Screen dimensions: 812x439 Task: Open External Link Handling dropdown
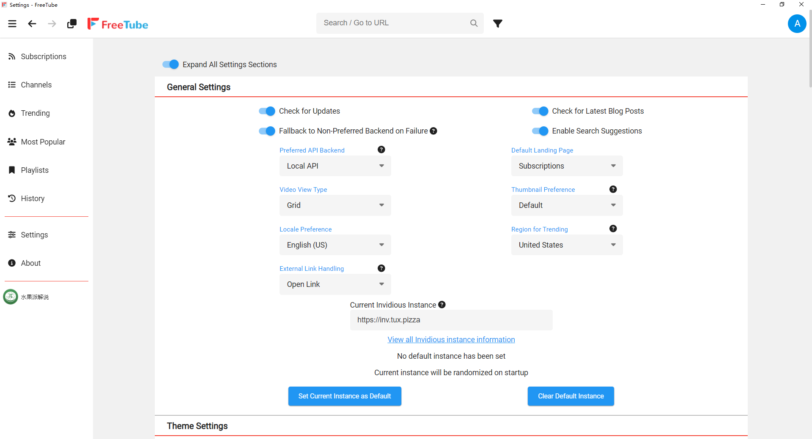(335, 284)
